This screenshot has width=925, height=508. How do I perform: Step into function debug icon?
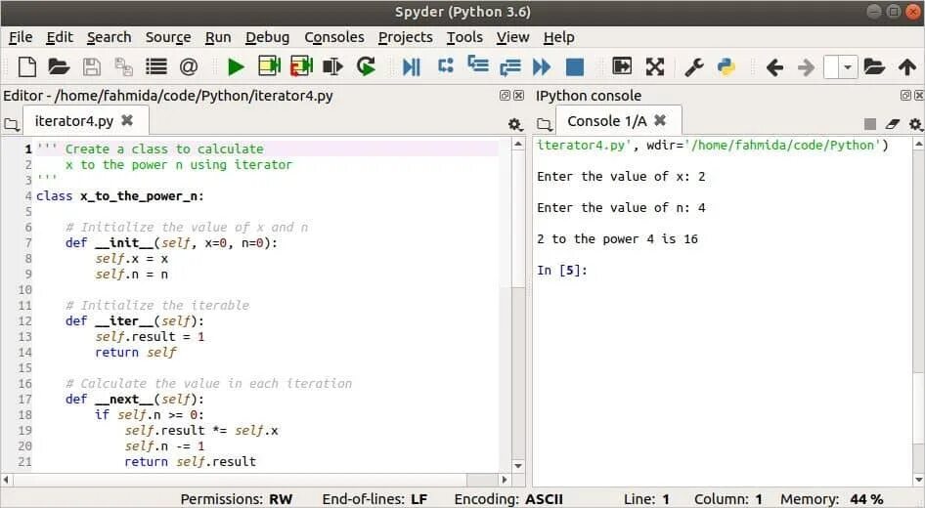point(478,64)
